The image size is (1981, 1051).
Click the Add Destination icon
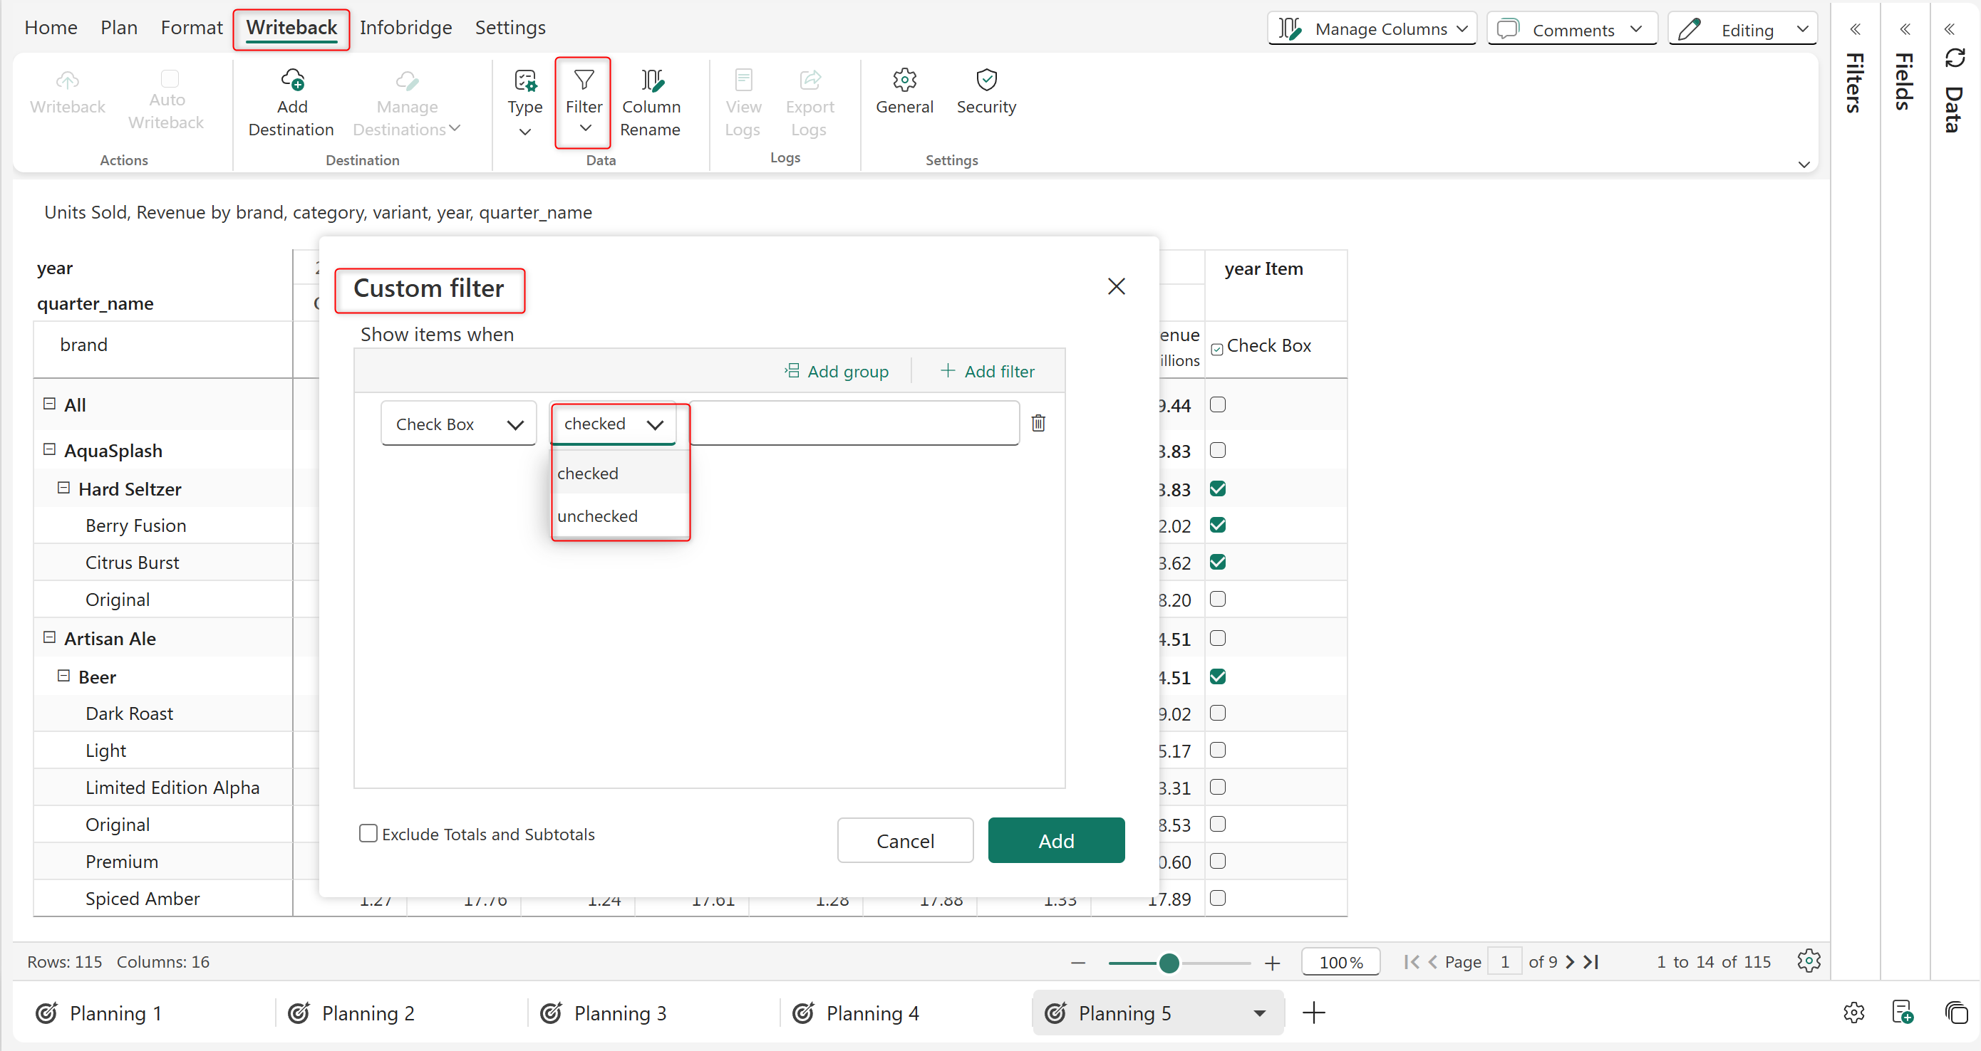point(292,80)
